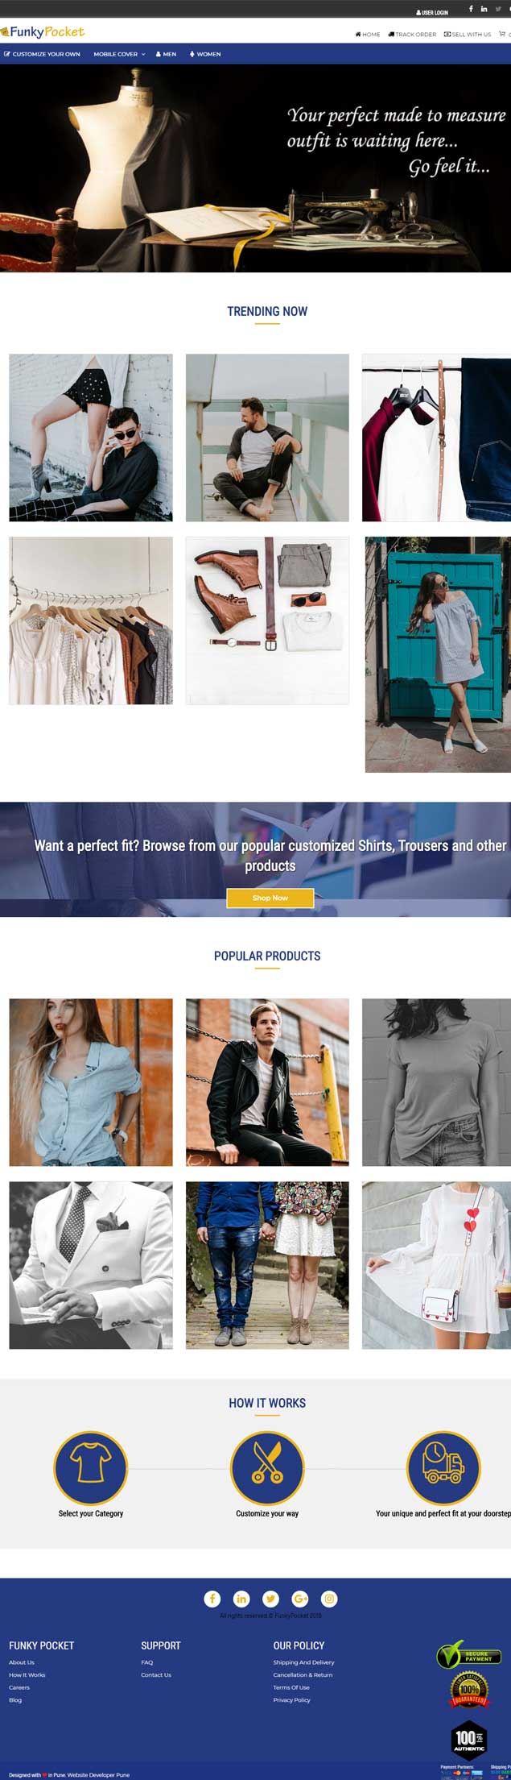Viewport: 511px width, 1780px height.
Task: Open Facebook icon in footer social row
Action: click(x=212, y=1598)
